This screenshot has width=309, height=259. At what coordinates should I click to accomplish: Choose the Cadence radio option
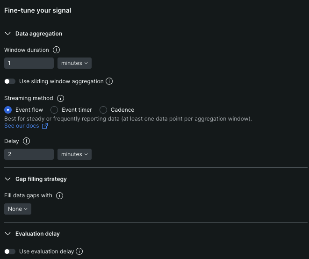103,110
